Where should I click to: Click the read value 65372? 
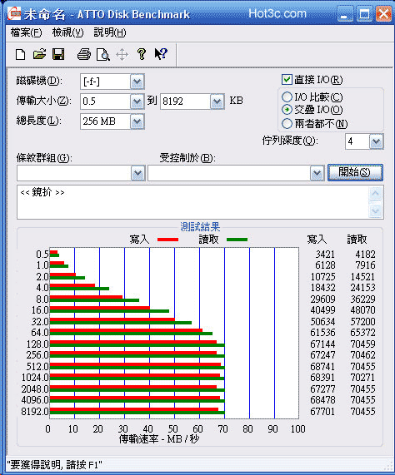tap(362, 333)
